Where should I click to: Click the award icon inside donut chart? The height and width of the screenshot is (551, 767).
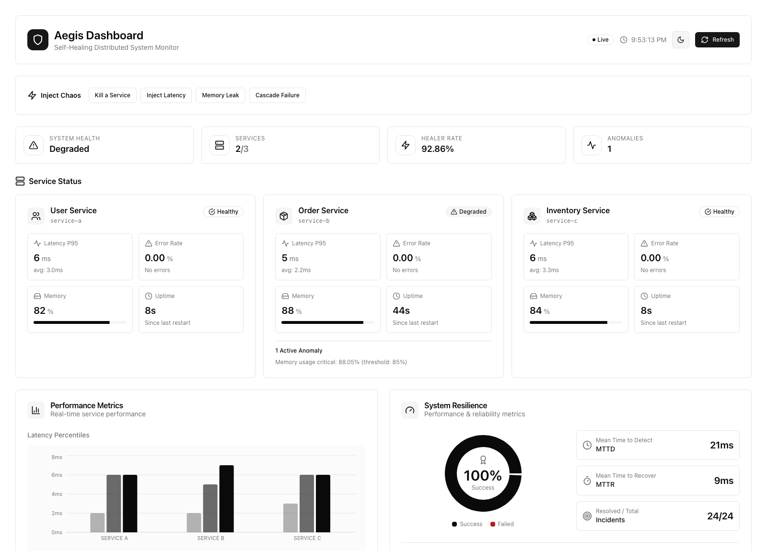[483, 460]
